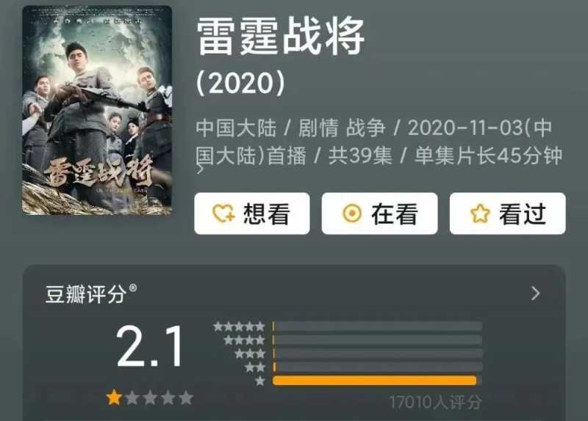Mark the show as 在看

pyautogui.click(x=379, y=213)
